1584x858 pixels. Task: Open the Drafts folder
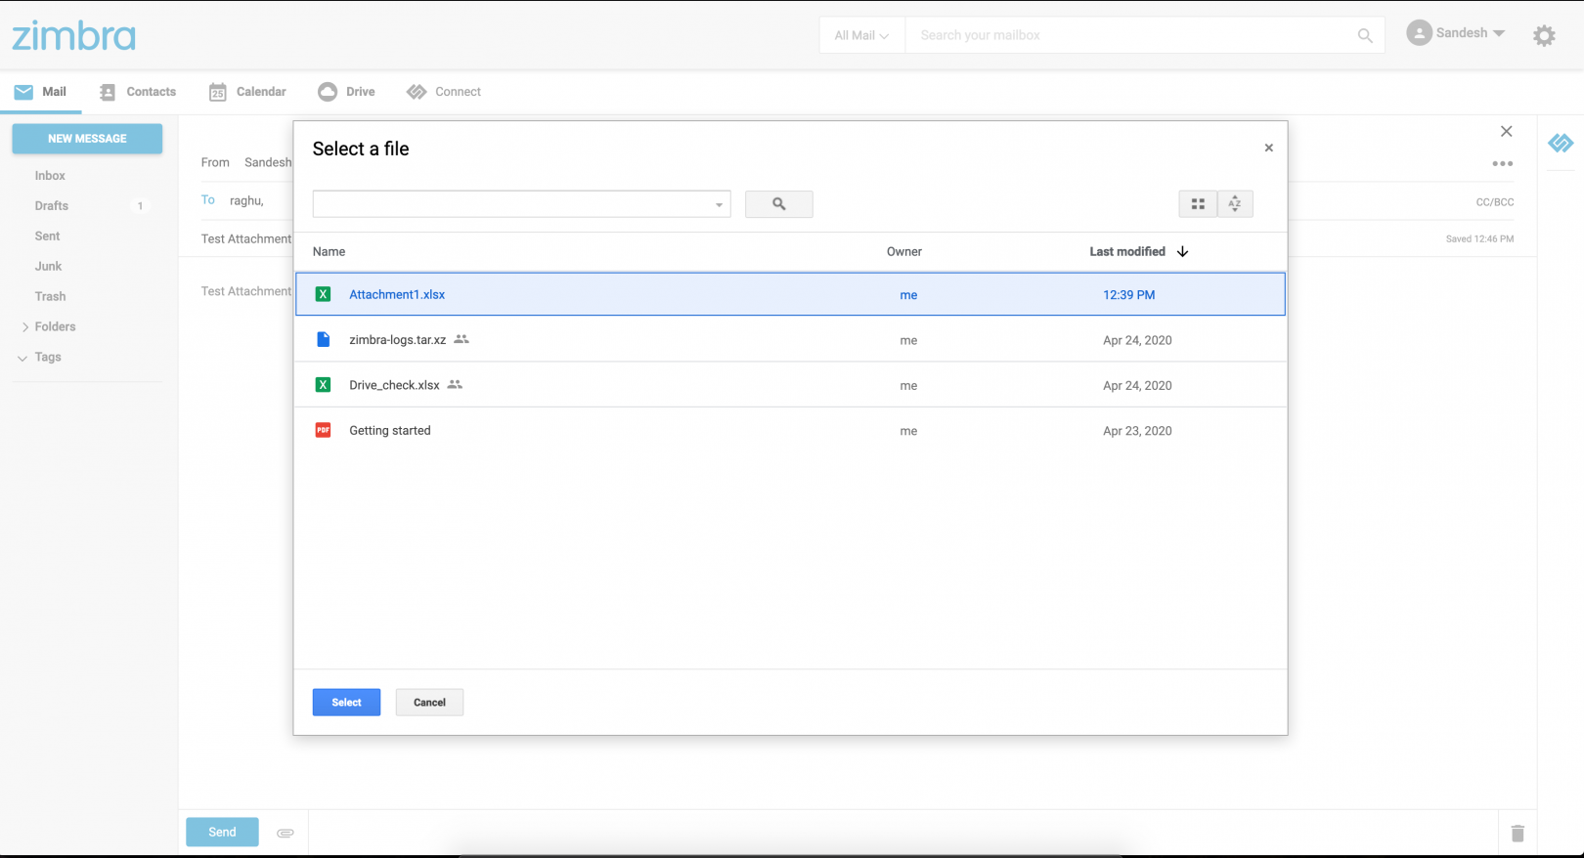(52, 206)
